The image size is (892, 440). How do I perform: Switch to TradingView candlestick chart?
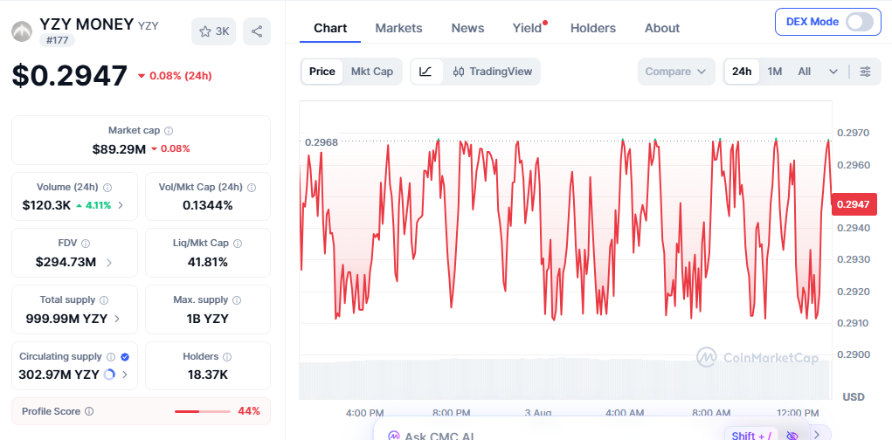click(493, 72)
